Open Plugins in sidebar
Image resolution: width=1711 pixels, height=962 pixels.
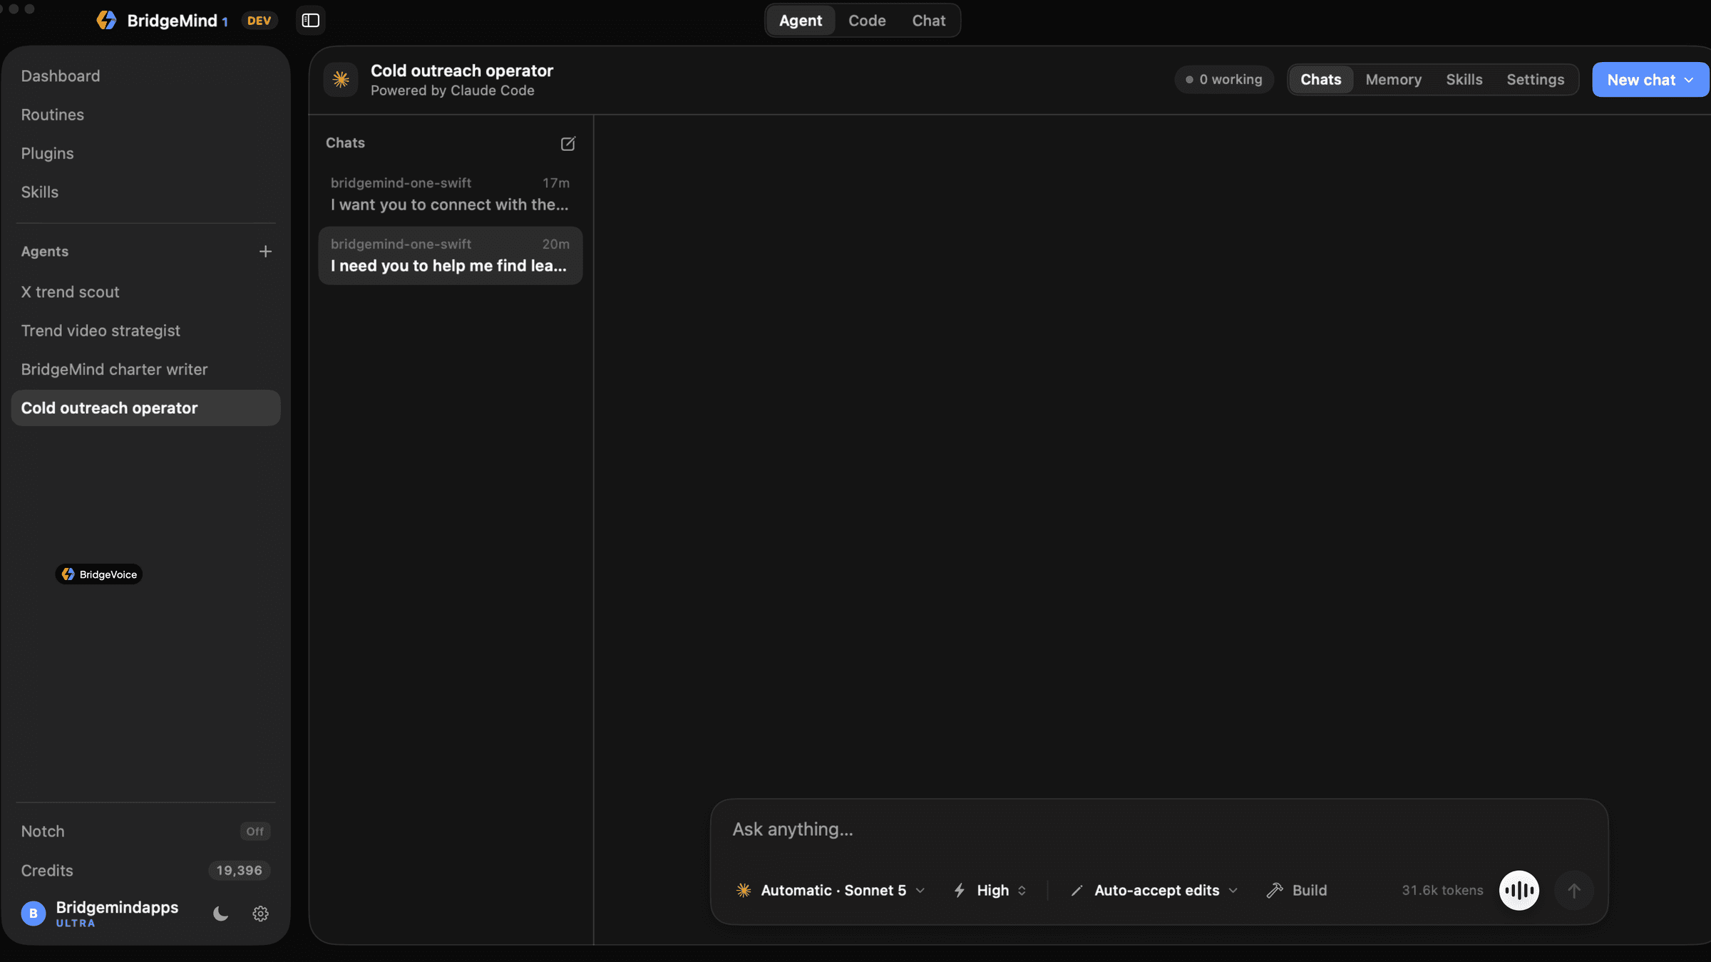(x=145, y=153)
